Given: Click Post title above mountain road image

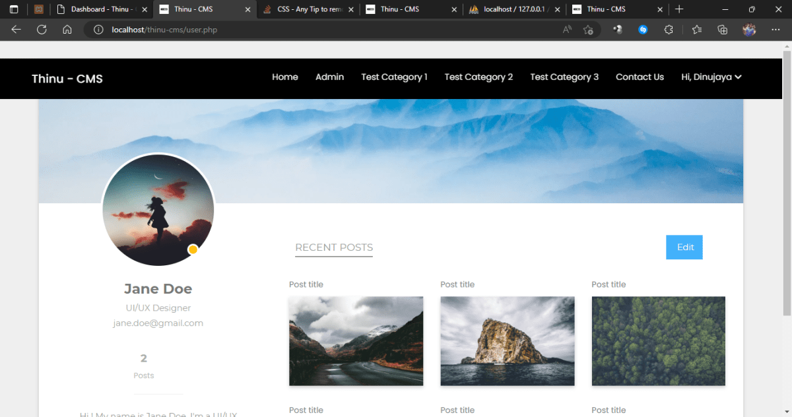Looking at the screenshot, I should [x=306, y=284].
